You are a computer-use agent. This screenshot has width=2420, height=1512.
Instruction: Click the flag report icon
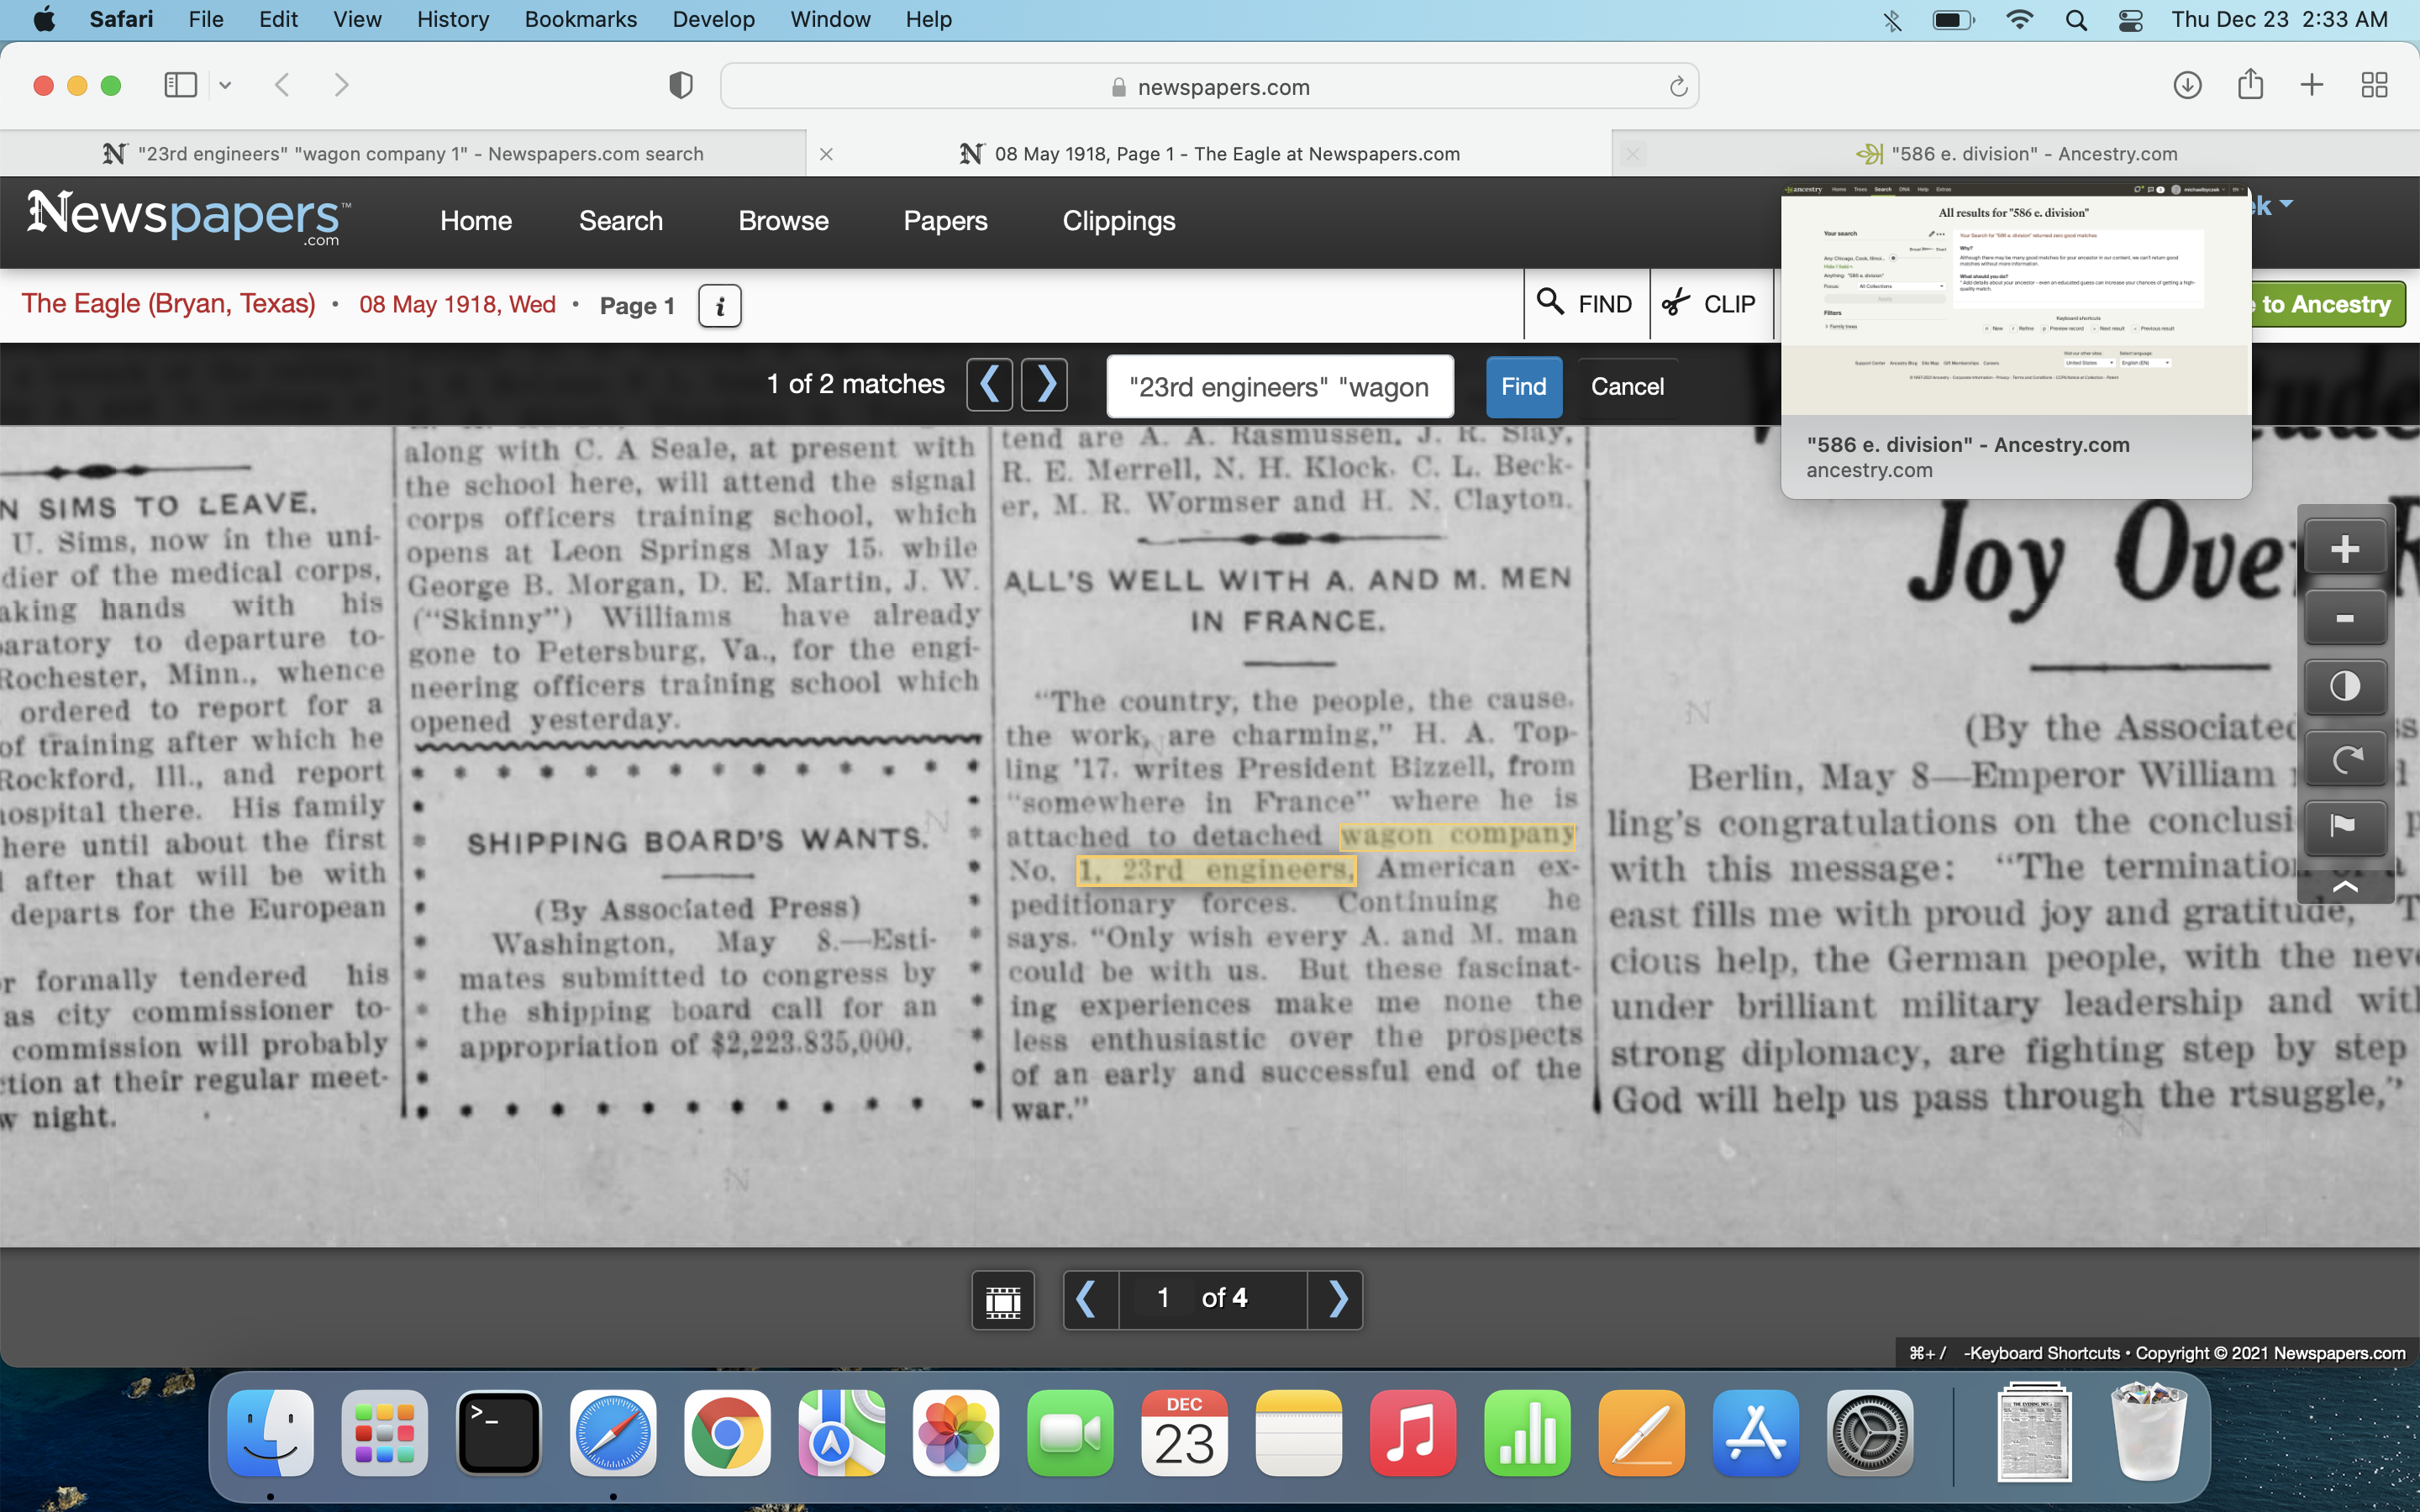[x=2344, y=826]
